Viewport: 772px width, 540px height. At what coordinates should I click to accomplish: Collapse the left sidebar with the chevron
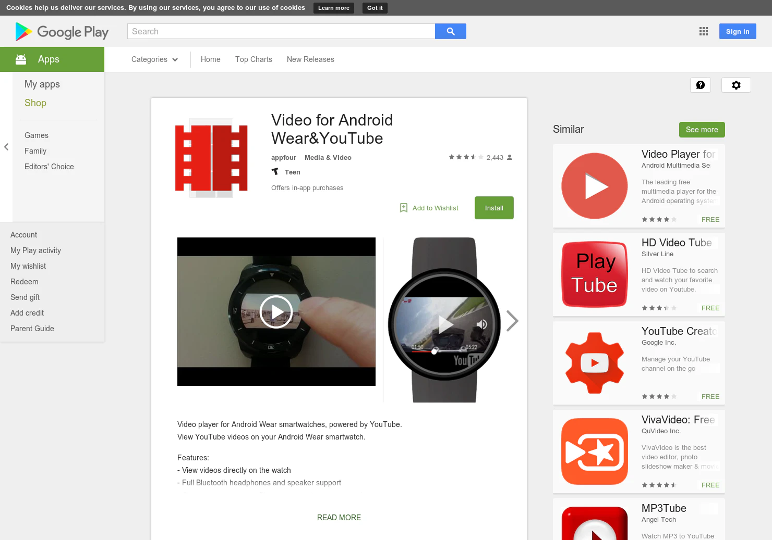tap(6, 147)
